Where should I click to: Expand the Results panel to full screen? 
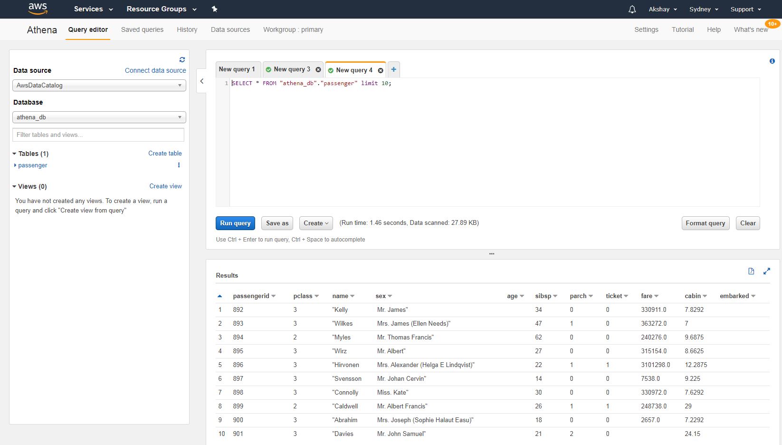click(767, 271)
